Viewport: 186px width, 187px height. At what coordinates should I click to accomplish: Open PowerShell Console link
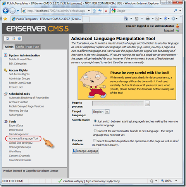pyautogui.click(x=20, y=160)
